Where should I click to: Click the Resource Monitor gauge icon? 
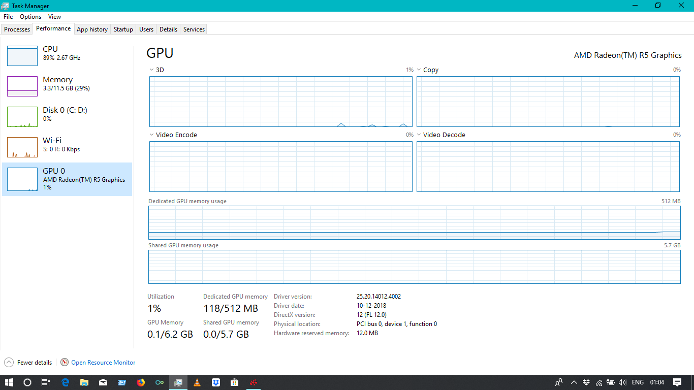click(65, 363)
